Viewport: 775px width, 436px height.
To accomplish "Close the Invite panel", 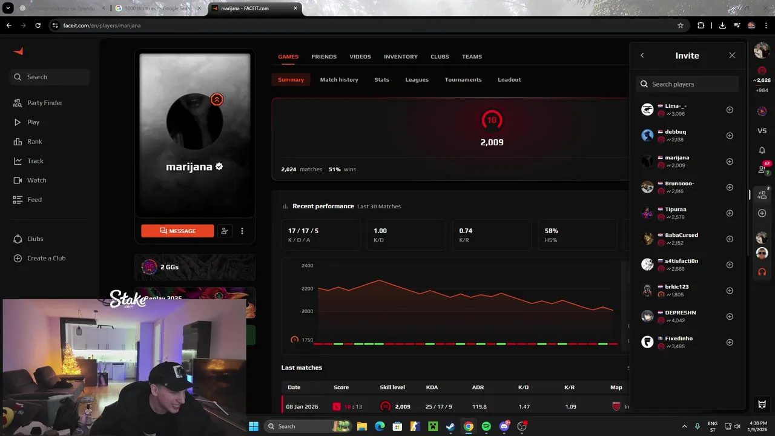I will (732, 55).
